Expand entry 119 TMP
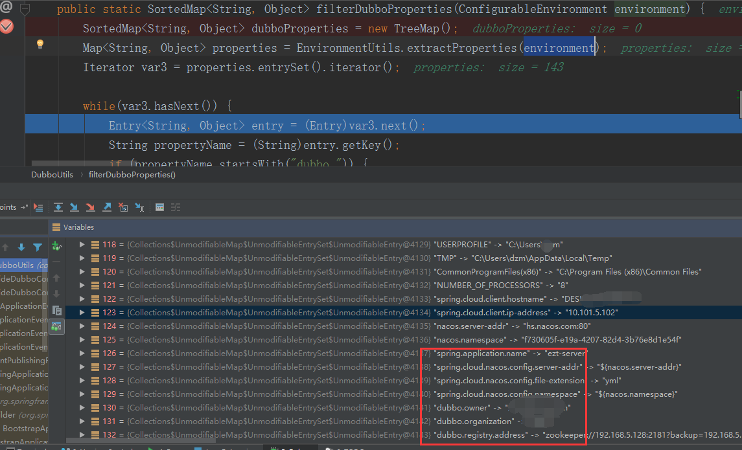The height and width of the screenshot is (450, 742). pos(82,258)
